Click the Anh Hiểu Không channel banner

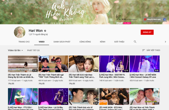point(84,12)
